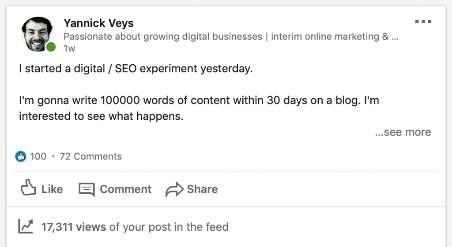Viewport: 452px width, 247px height.
Task: Click the 1w post timestamp
Action: [x=69, y=48]
